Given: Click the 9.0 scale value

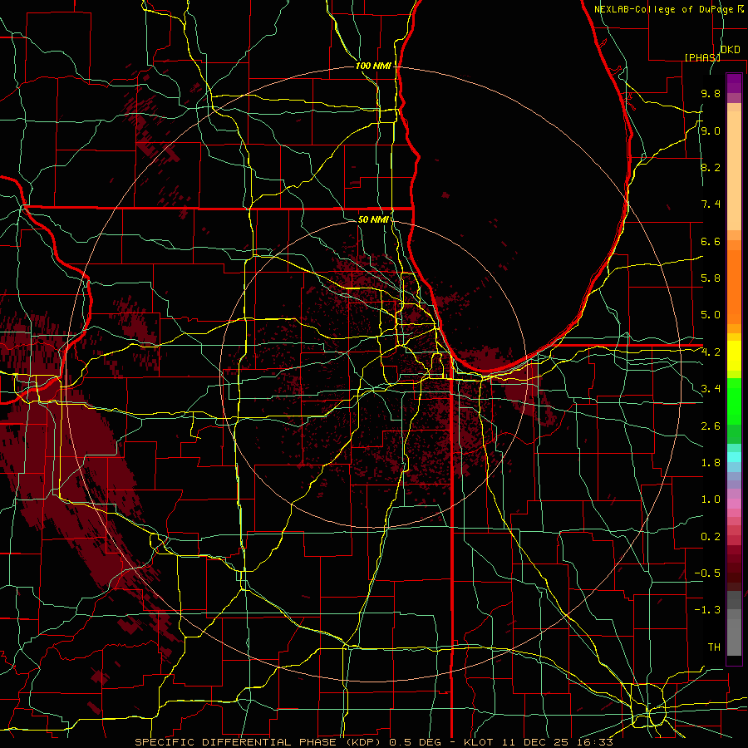Looking at the screenshot, I should [711, 130].
